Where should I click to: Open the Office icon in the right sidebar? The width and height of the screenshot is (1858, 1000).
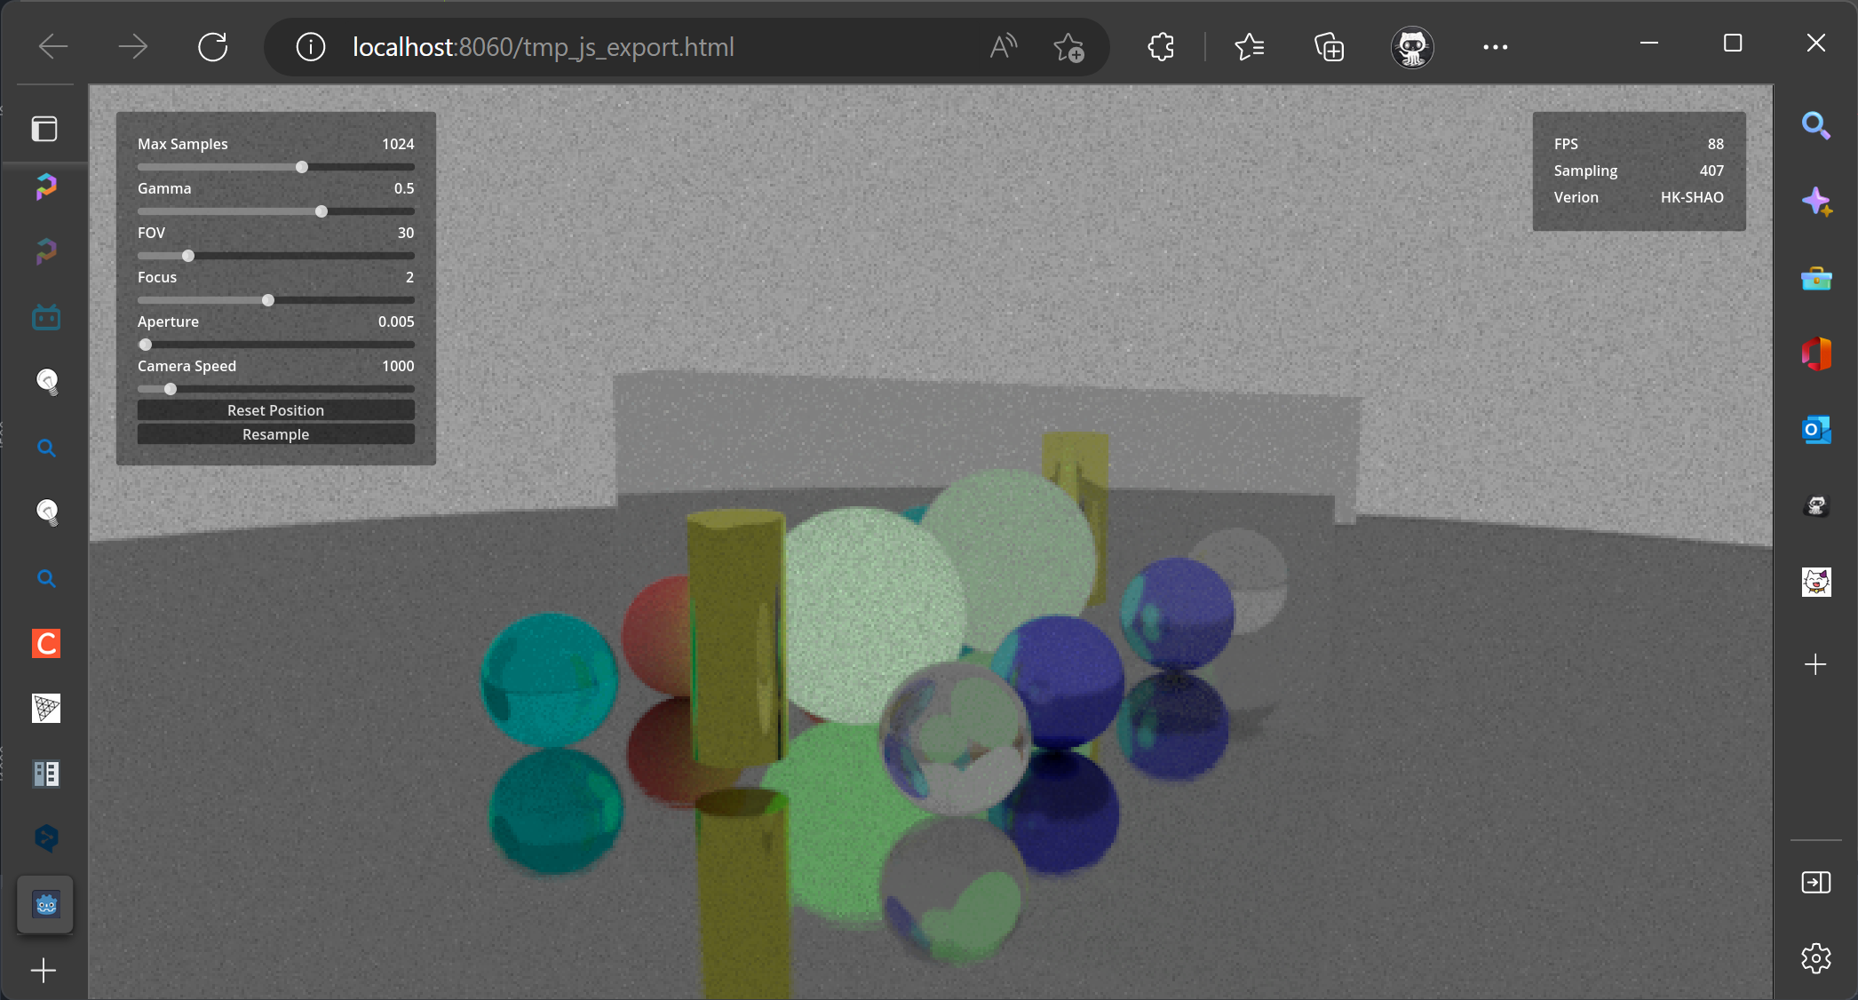[x=1817, y=353]
